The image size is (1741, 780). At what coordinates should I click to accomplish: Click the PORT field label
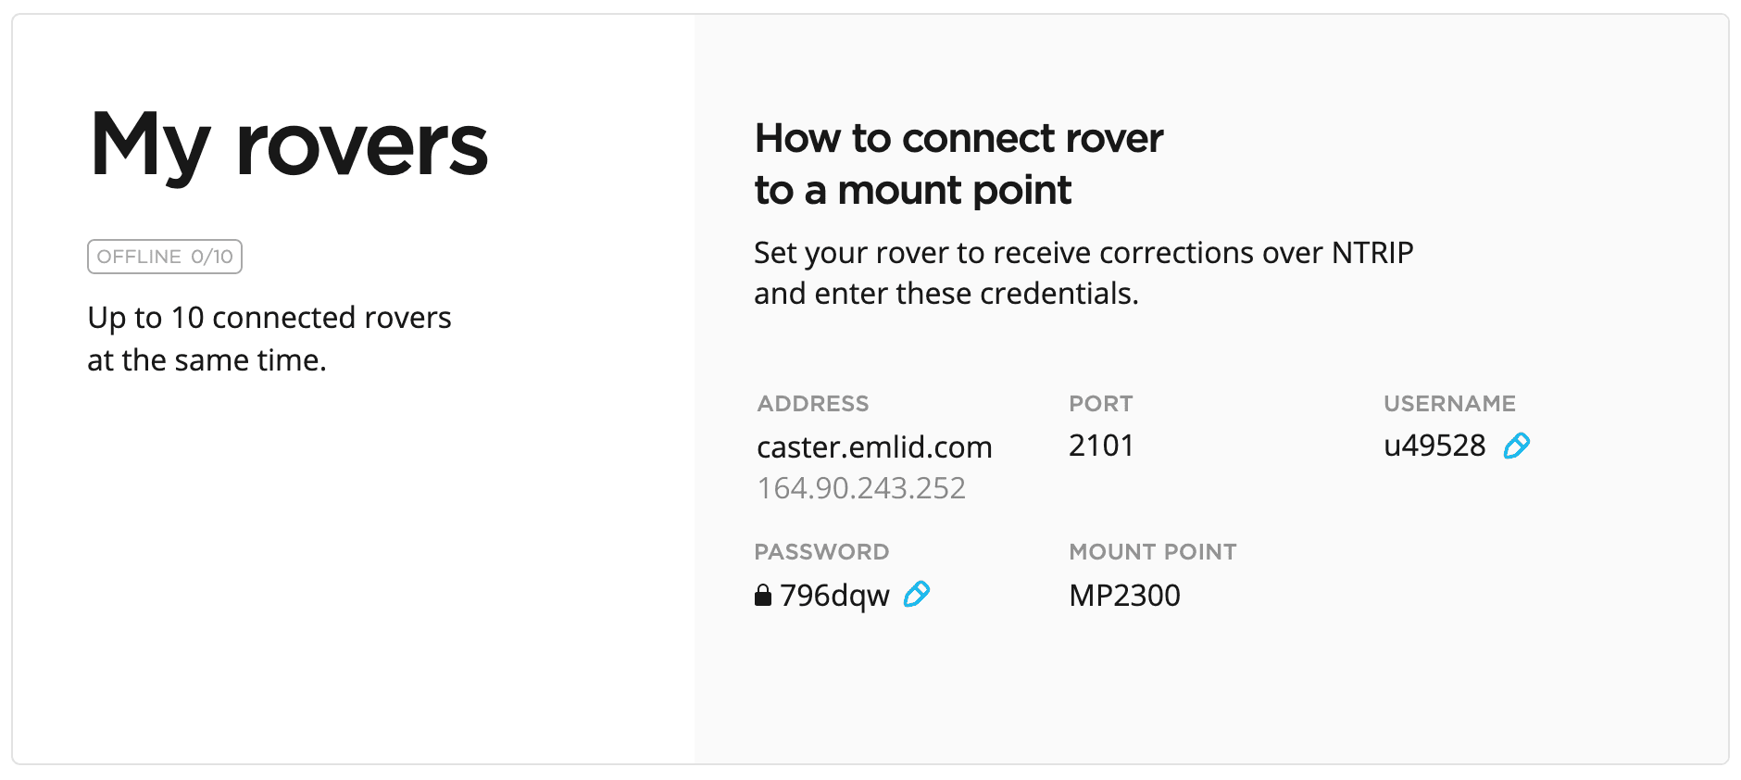[1100, 404]
